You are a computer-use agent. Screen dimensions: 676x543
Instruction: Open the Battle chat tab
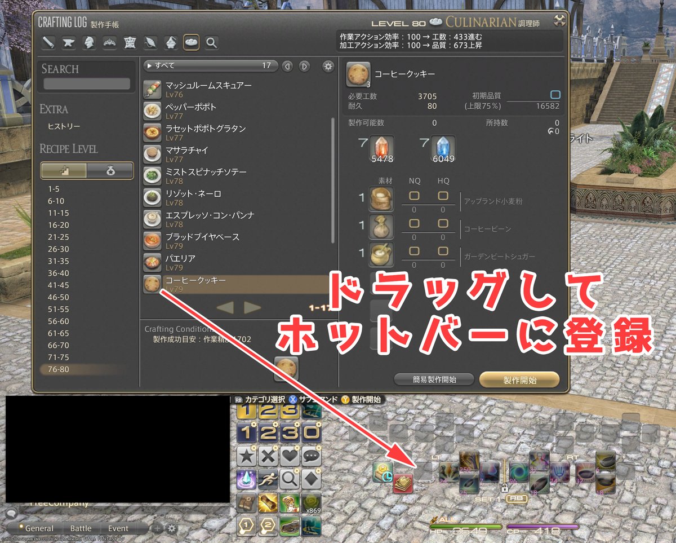click(x=81, y=529)
